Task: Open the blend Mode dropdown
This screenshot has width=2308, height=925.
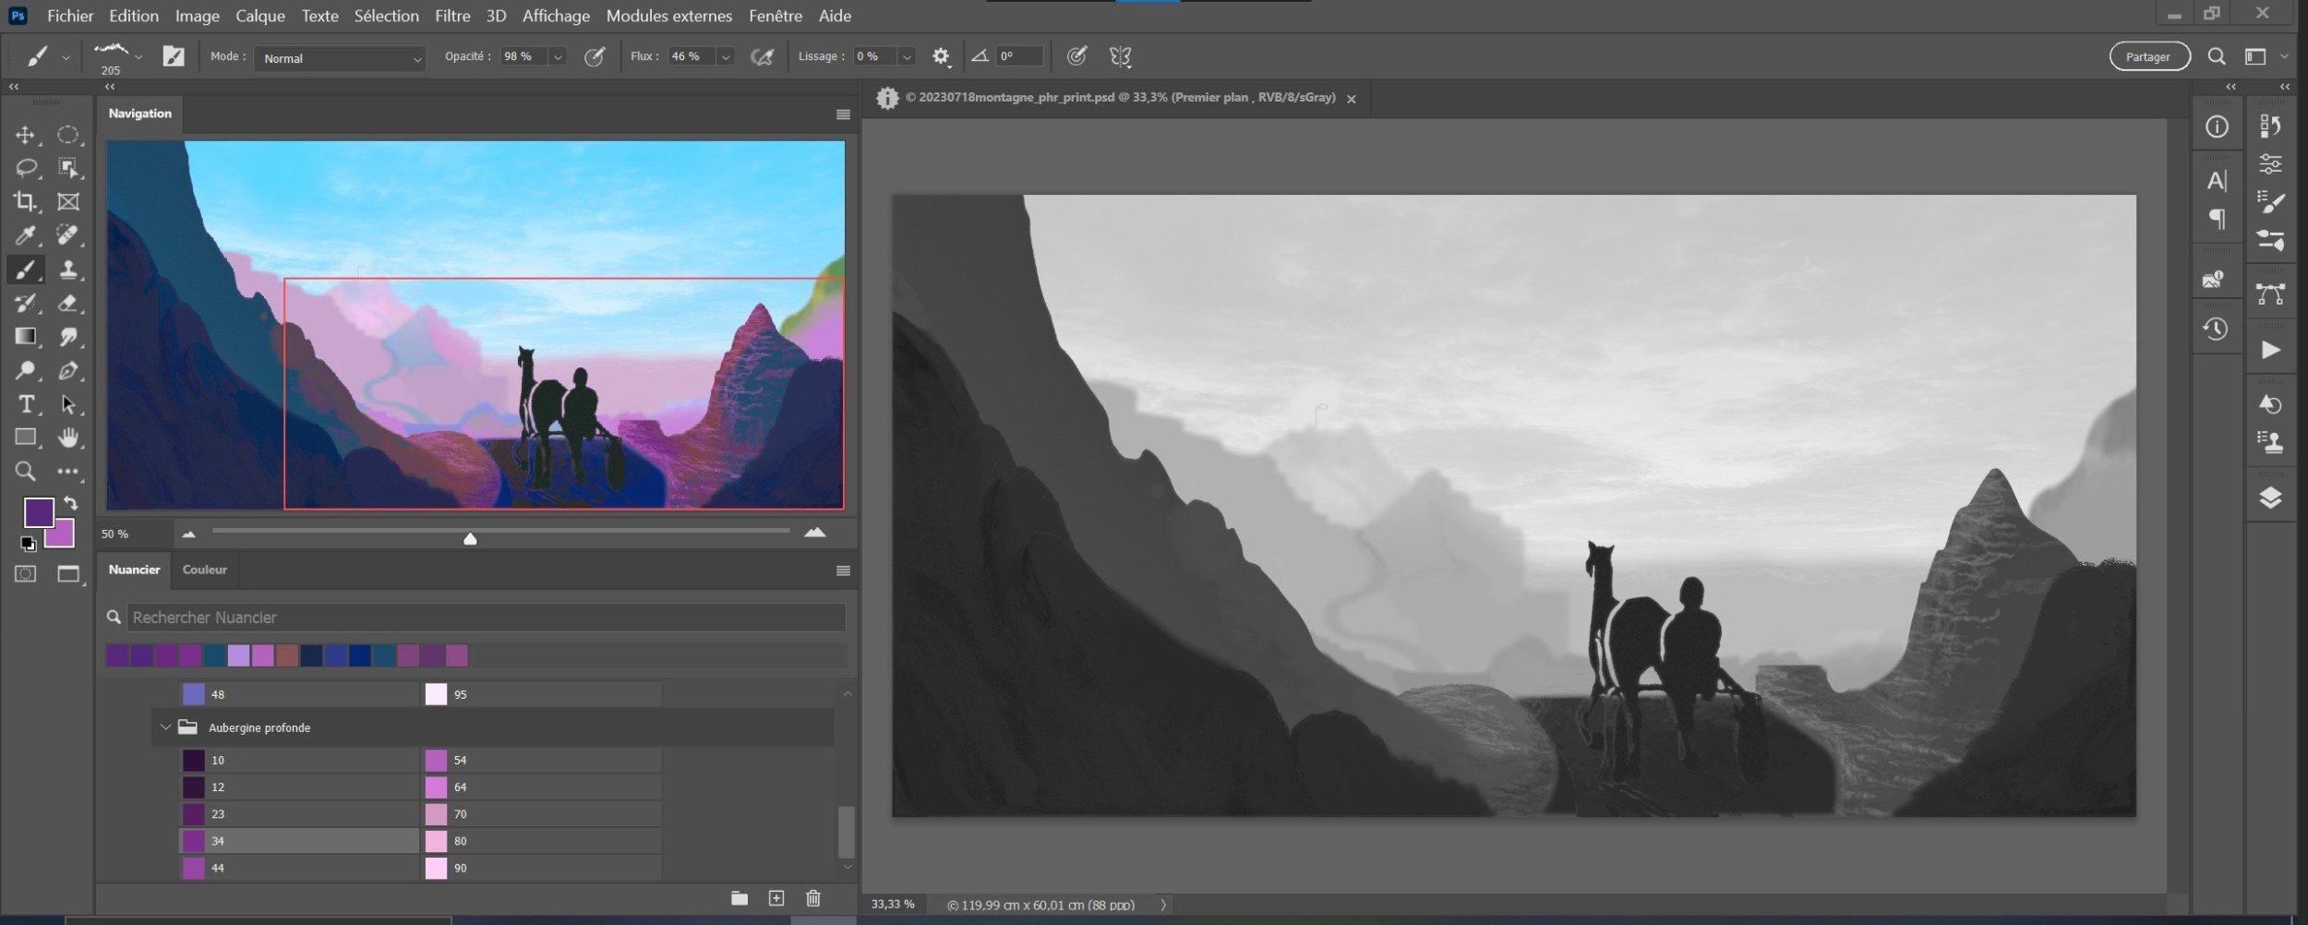Action: coord(340,58)
